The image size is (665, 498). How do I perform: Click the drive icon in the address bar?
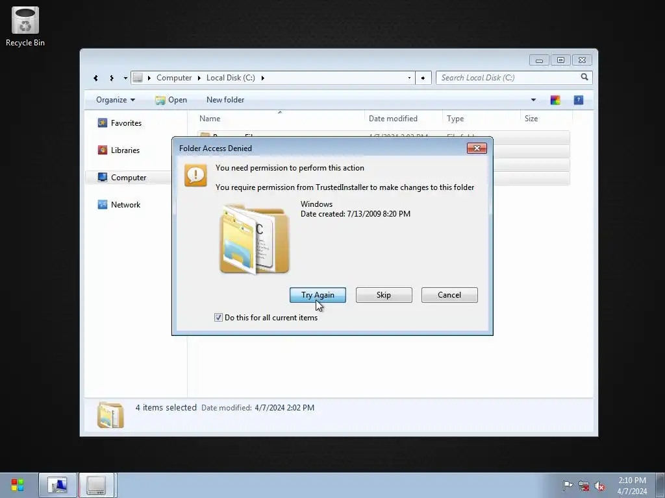pyautogui.click(x=138, y=78)
